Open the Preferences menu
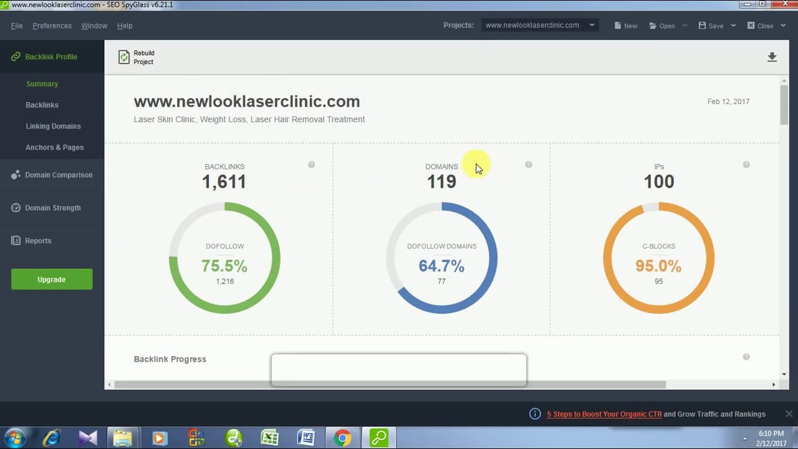798x449 pixels. pos(52,26)
